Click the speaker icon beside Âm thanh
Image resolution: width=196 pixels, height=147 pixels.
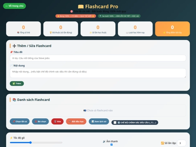[104, 142]
